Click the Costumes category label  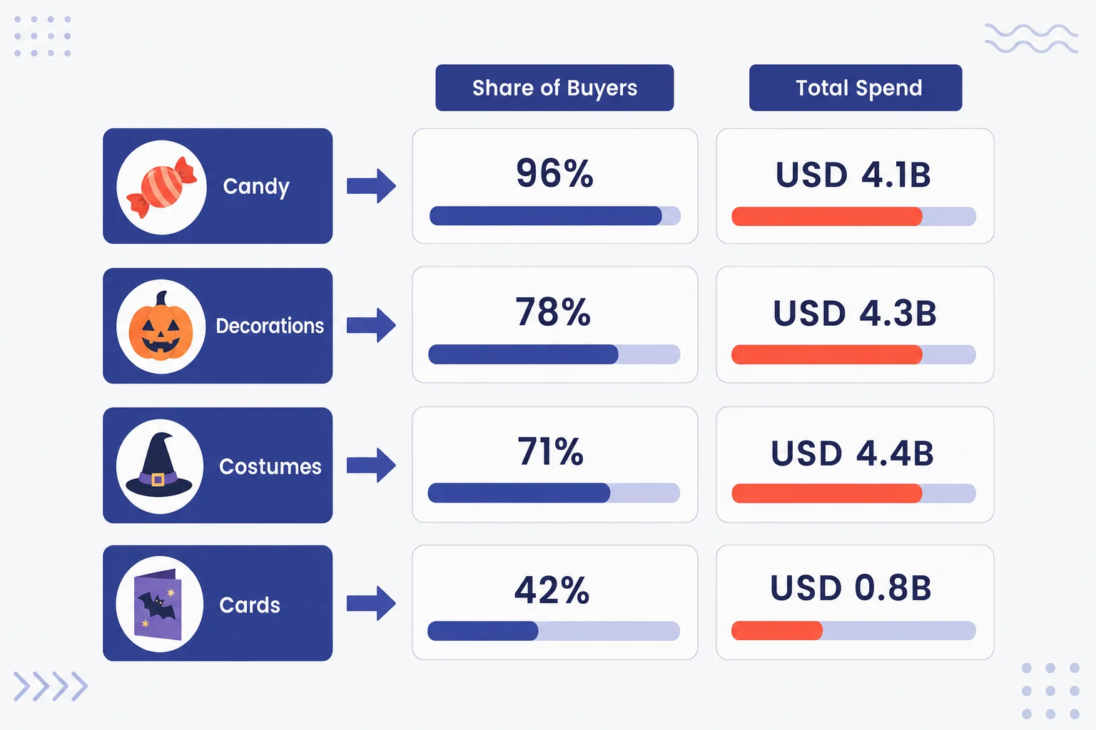pyautogui.click(x=270, y=466)
